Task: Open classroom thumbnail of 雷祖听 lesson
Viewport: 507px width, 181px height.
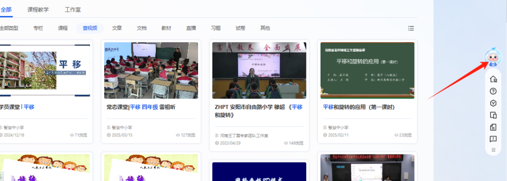Action: pyautogui.click(x=151, y=70)
